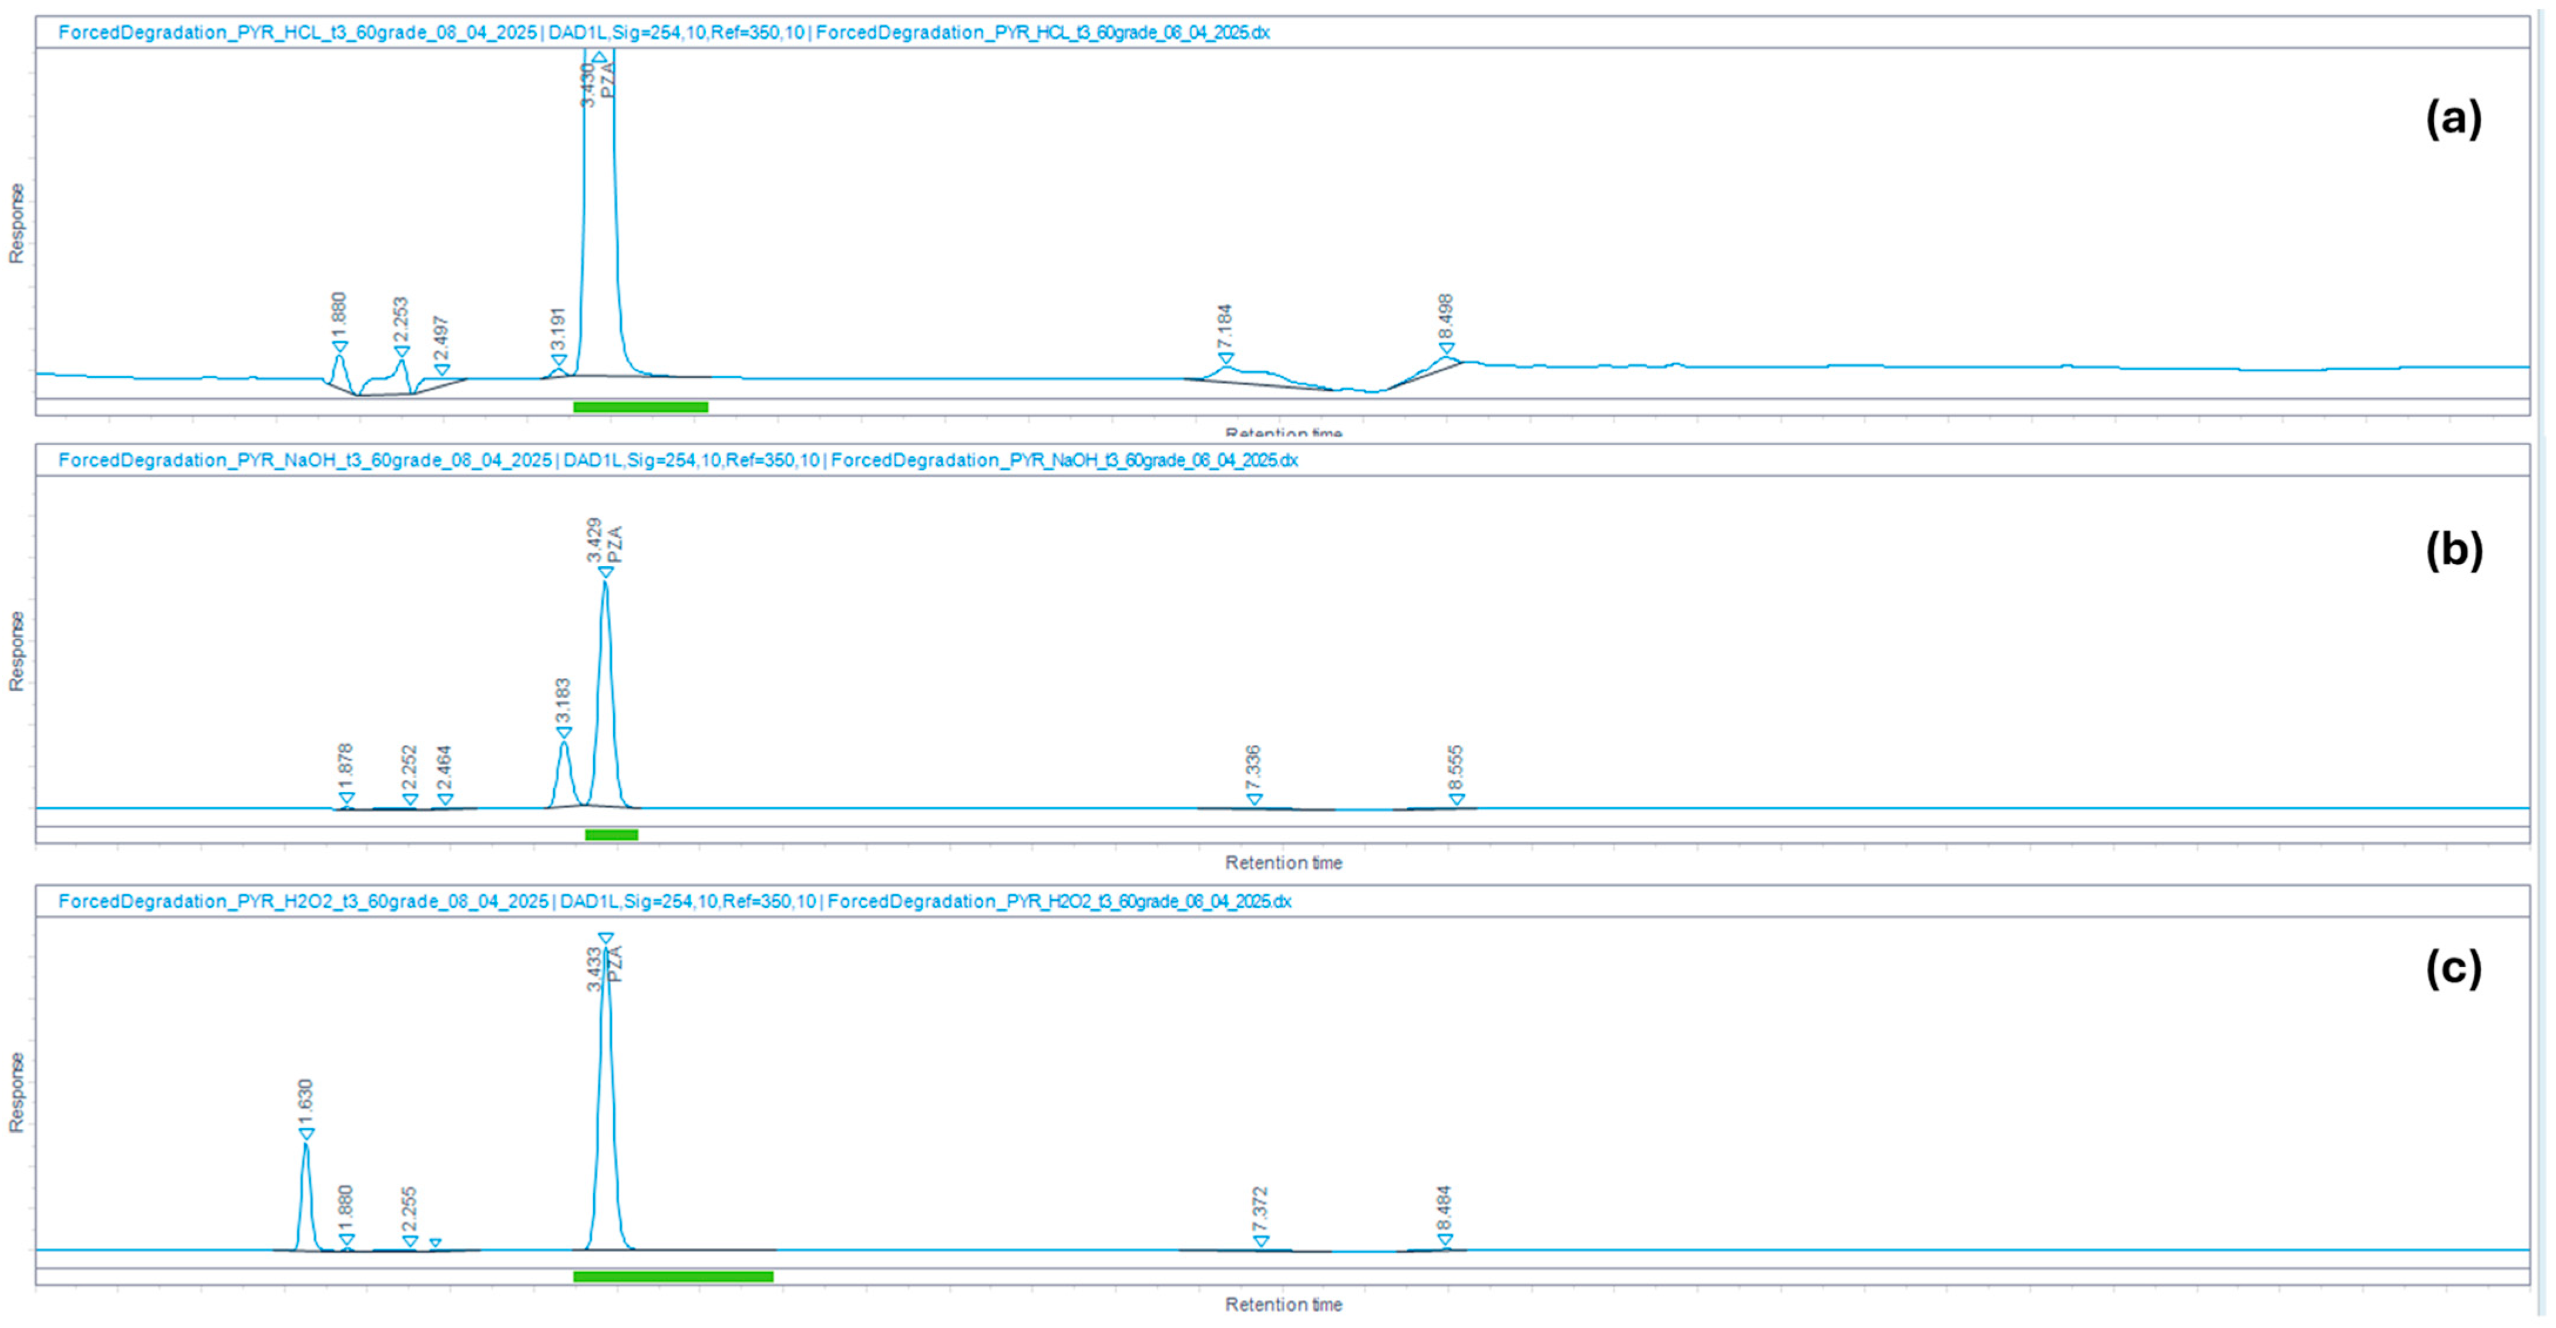Click the Retention time axis label under NaOH panel
This screenshot has width=2556, height=1328.
[1283, 863]
